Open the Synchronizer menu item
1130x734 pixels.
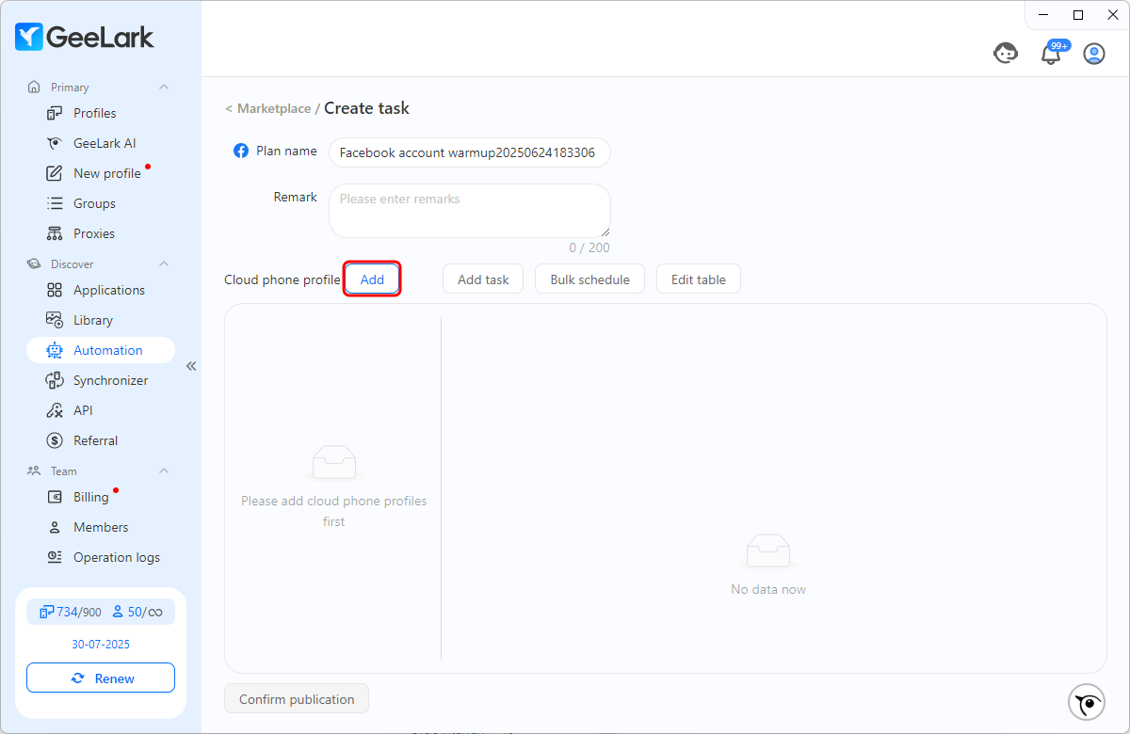(x=101, y=380)
